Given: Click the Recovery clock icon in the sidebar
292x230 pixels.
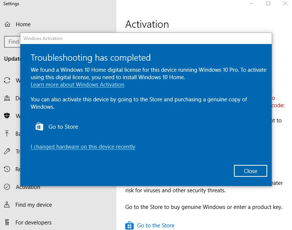Looking at the screenshot, I should [x=7, y=169].
